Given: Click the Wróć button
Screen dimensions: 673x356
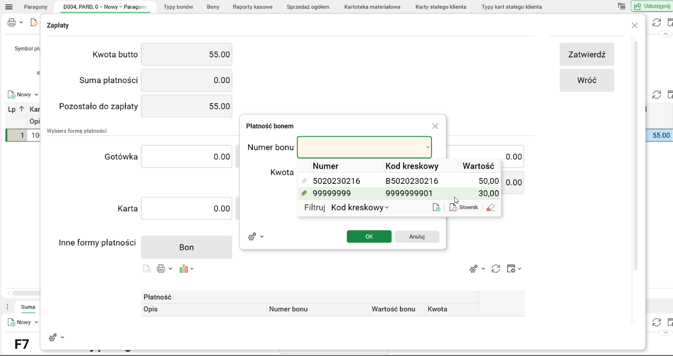Looking at the screenshot, I should [587, 80].
